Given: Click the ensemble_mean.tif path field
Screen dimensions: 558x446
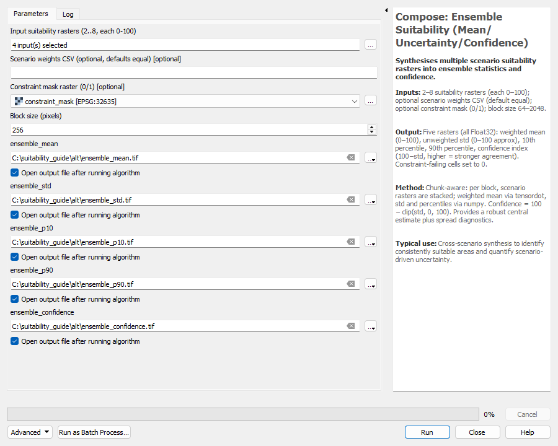Looking at the screenshot, I should pyautogui.click(x=178, y=158).
